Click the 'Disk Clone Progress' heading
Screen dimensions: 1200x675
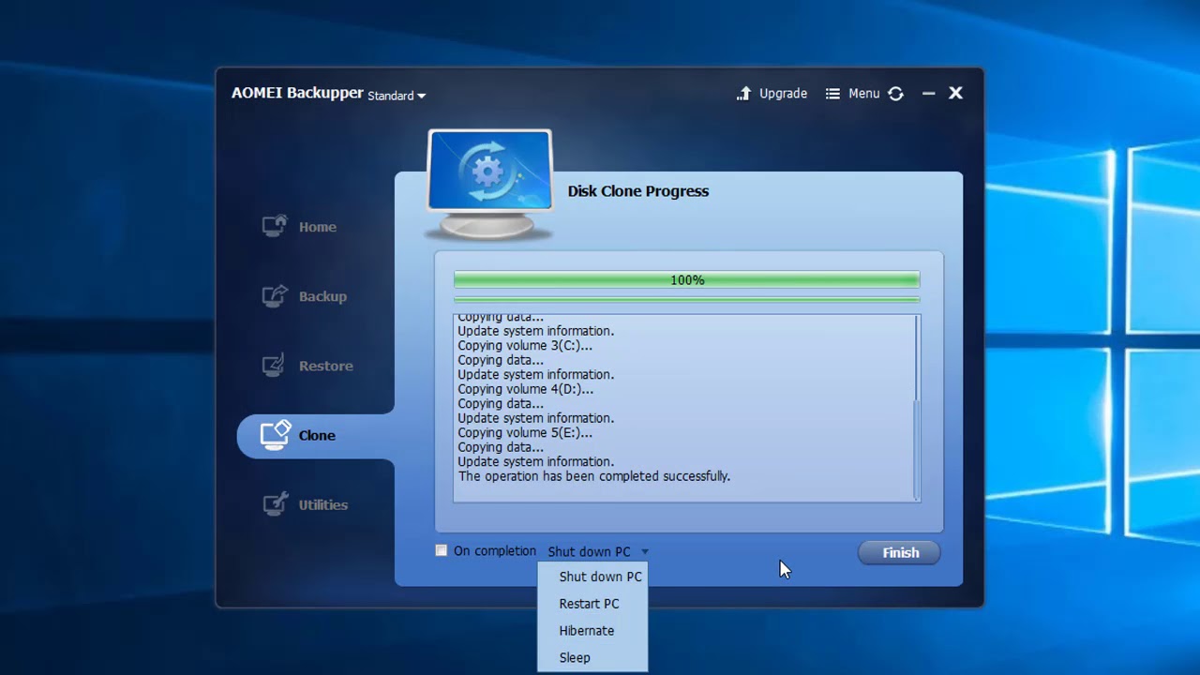tap(638, 191)
